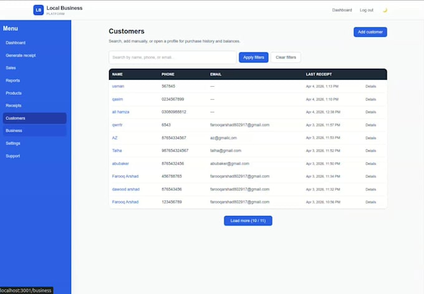Click the Add customer button
424x294 pixels.
370,32
